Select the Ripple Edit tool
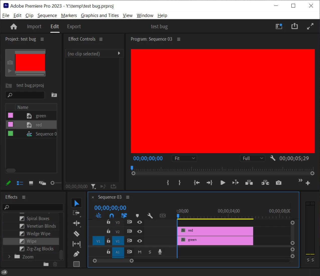 pyautogui.click(x=77, y=223)
